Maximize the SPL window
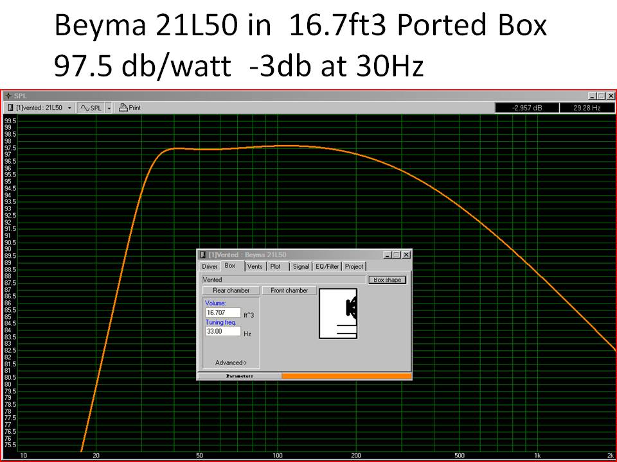The height and width of the screenshot is (462, 617). pyautogui.click(x=601, y=96)
